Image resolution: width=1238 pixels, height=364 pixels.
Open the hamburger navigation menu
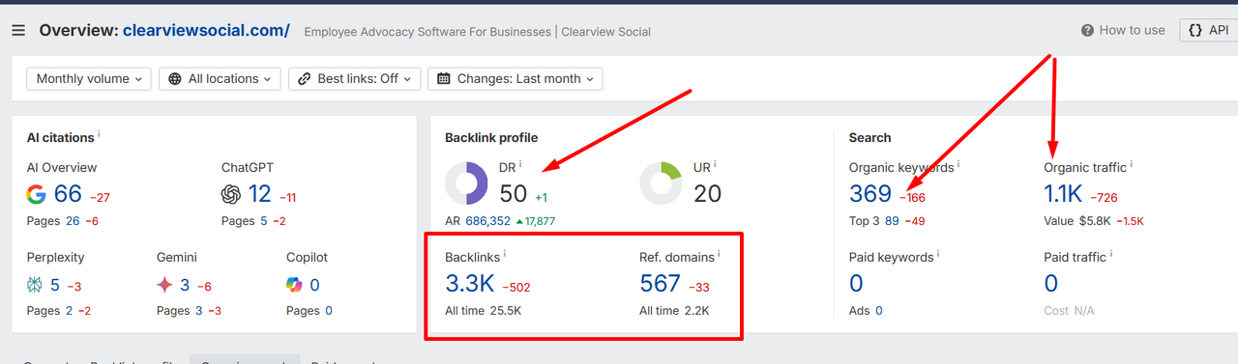click(18, 31)
